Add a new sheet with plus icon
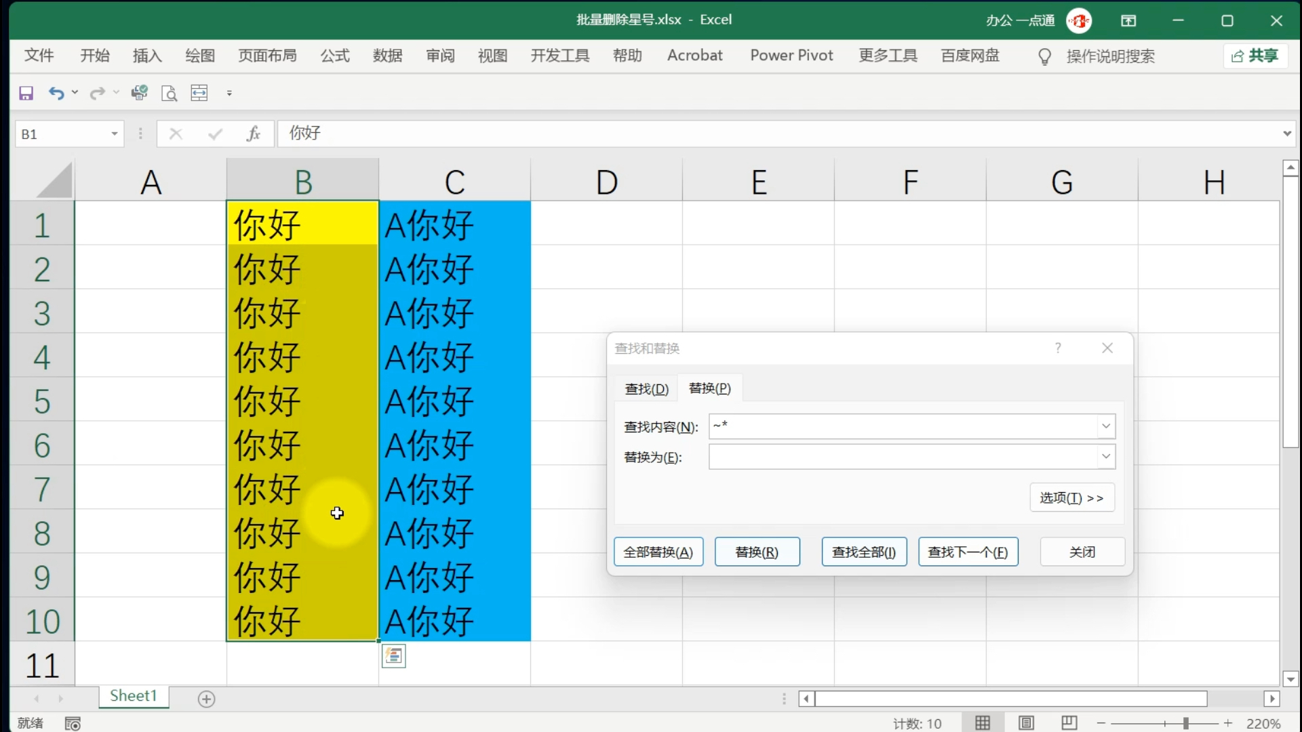Image resolution: width=1302 pixels, height=732 pixels. pos(206,699)
